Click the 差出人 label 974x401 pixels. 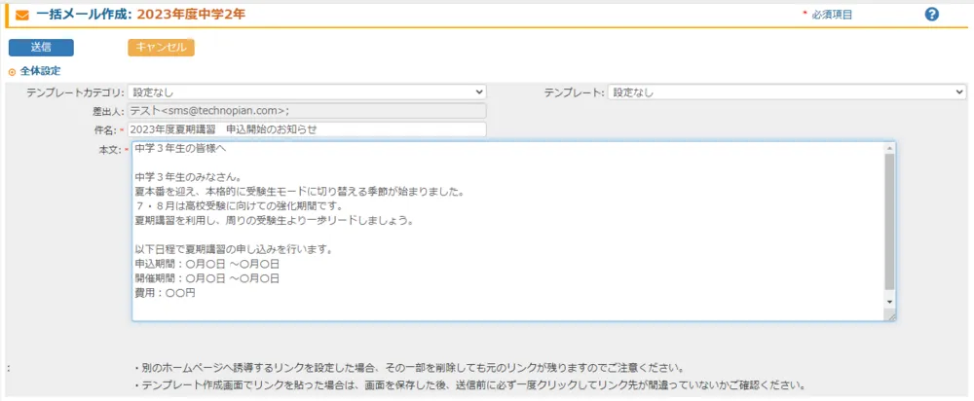click(x=108, y=111)
